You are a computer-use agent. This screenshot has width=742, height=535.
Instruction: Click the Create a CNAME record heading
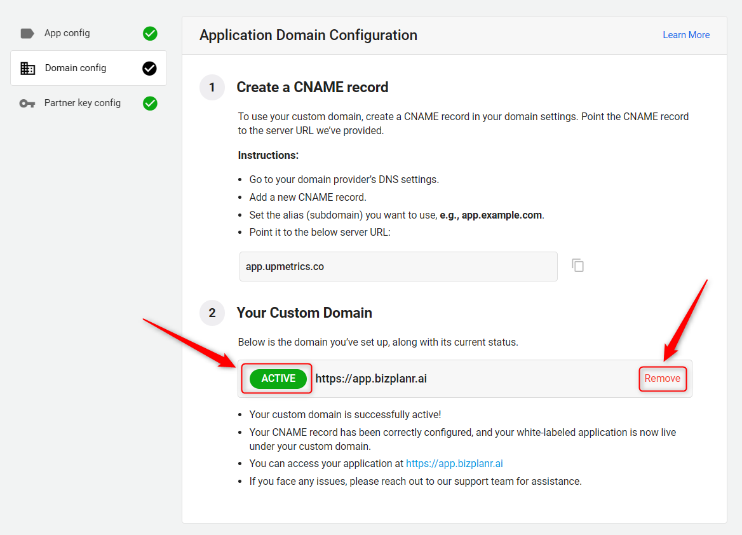(x=313, y=87)
